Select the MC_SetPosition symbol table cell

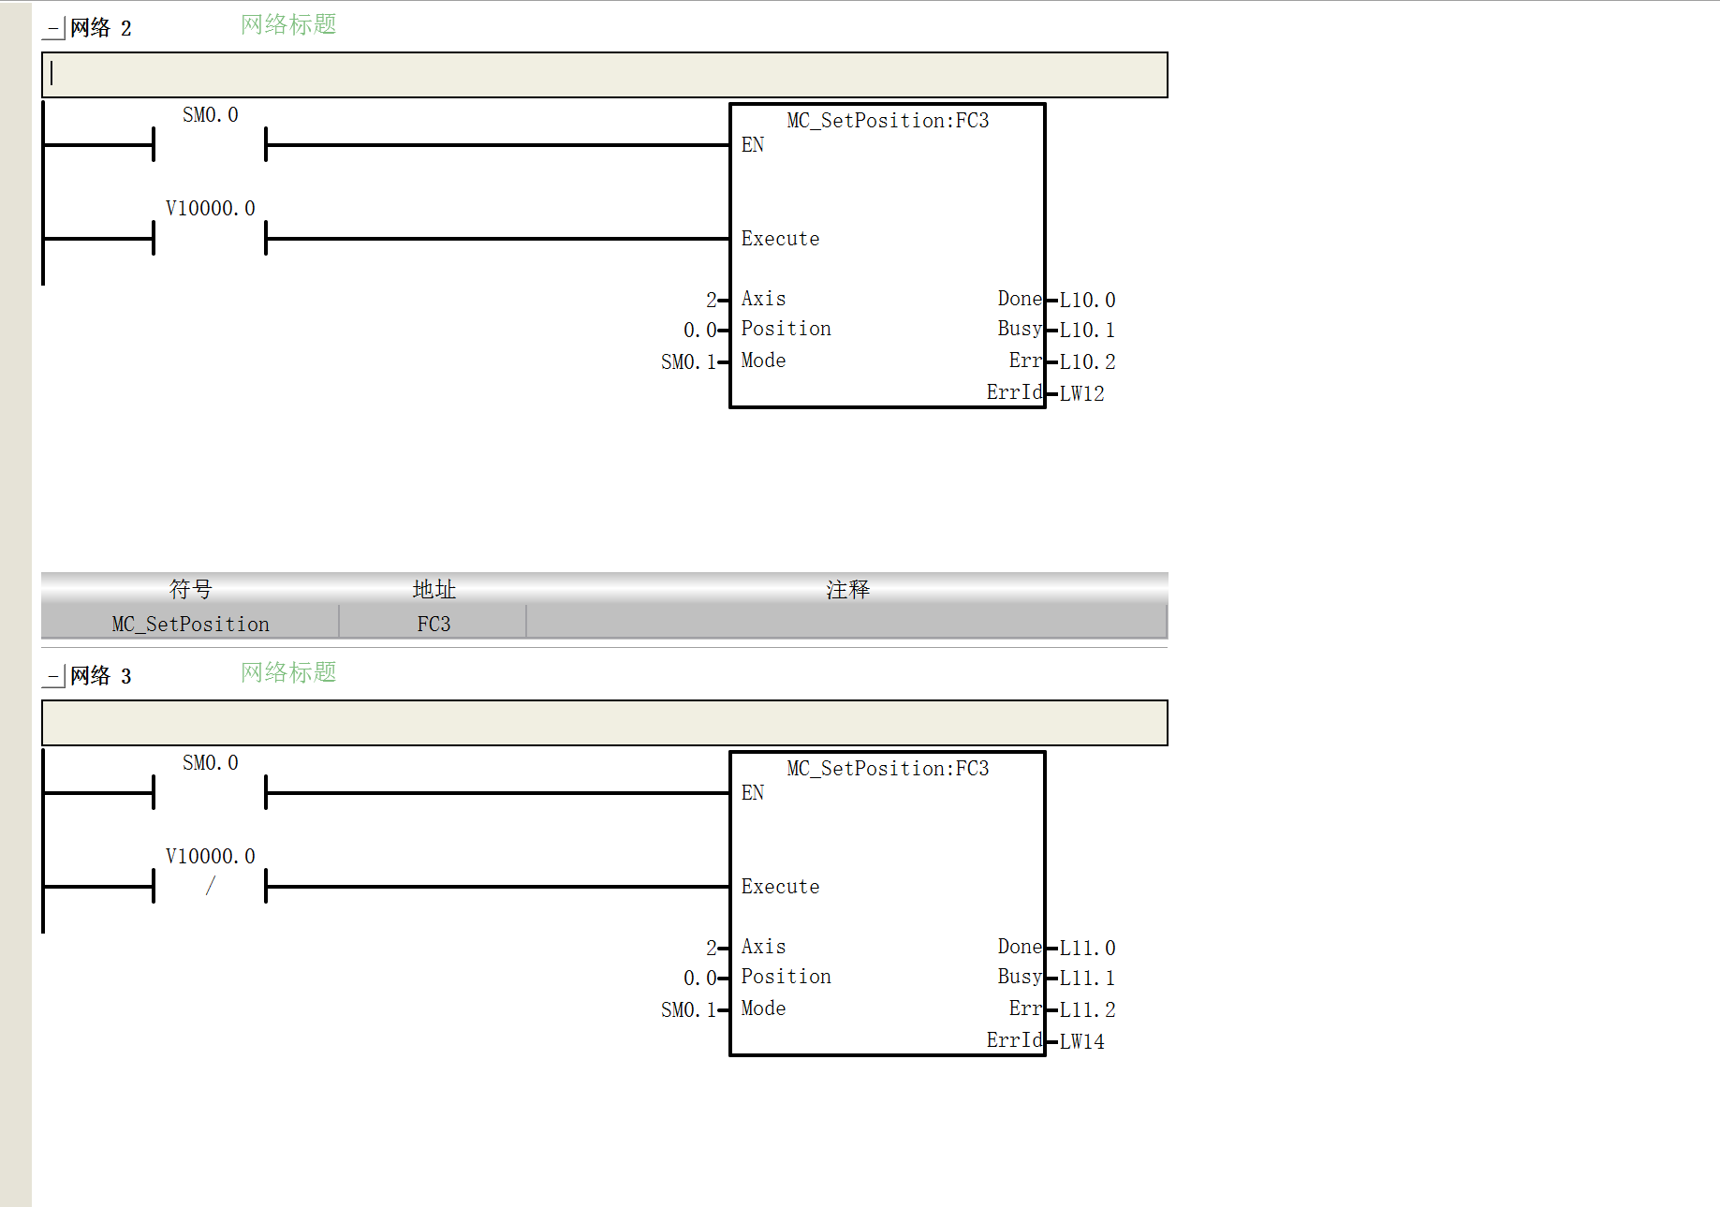[x=191, y=625]
